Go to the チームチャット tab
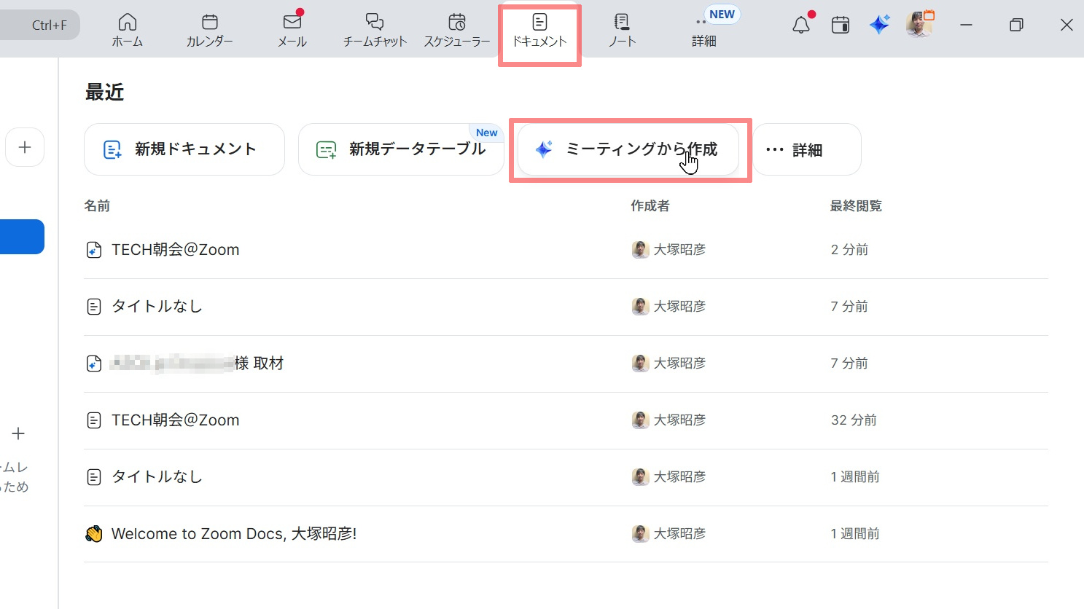The width and height of the screenshot is (1084, 609). [375, 31]
